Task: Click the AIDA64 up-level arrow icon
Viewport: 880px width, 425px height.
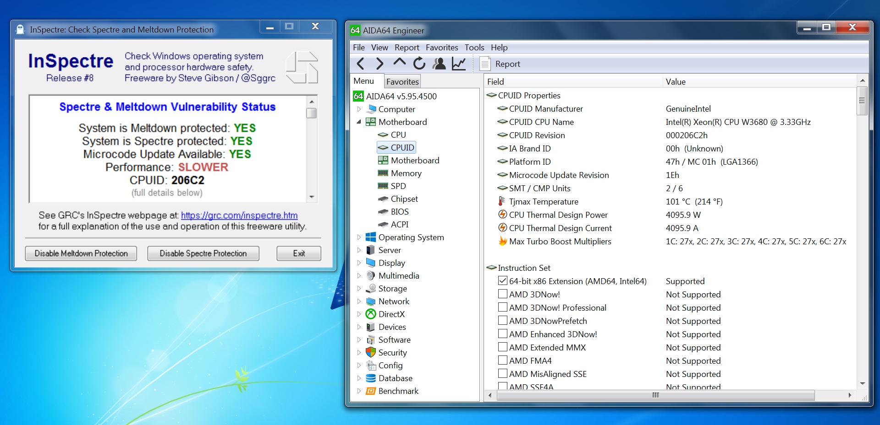Action: click(x=399, y=63)
